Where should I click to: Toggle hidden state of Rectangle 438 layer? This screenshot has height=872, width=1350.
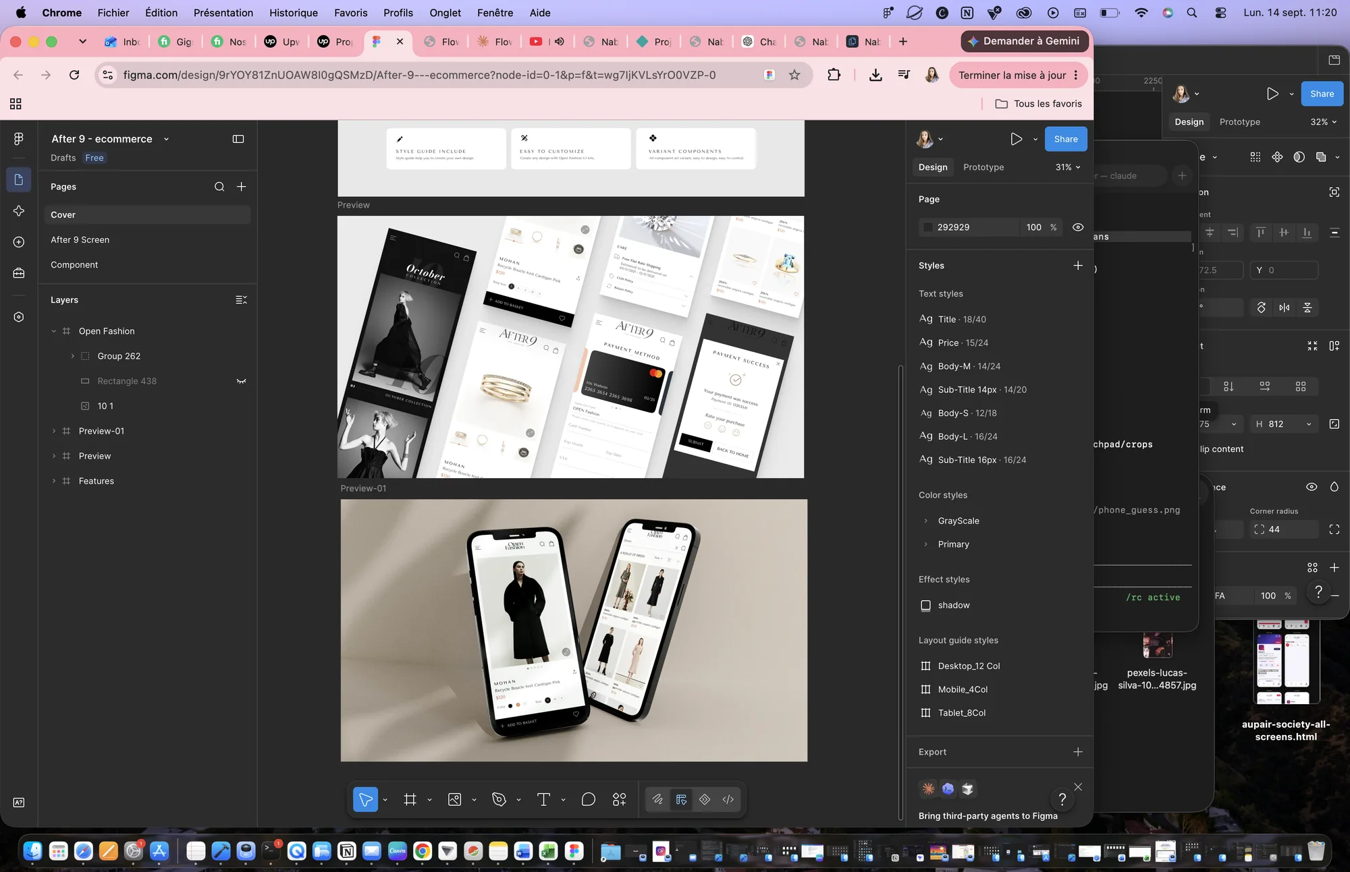(x=241, y=381)
